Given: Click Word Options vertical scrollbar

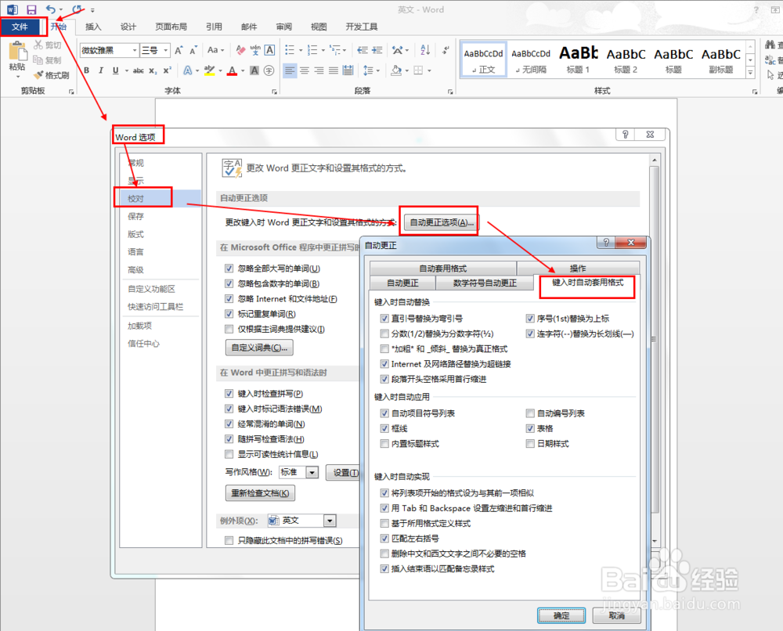Looking at the screenshot, I should [x=654, y=349].
